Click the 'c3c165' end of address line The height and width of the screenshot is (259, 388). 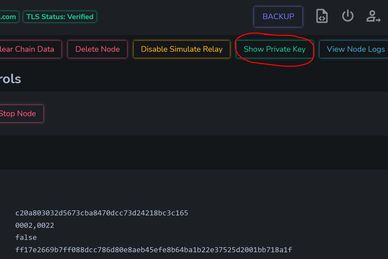click(x=175, y=213)
